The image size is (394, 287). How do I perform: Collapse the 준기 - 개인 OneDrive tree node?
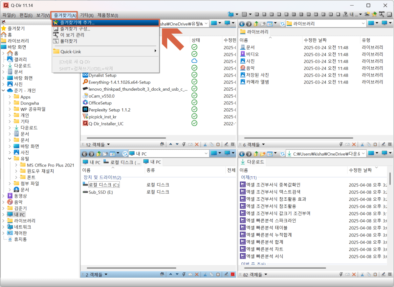(x=3, y=91)
